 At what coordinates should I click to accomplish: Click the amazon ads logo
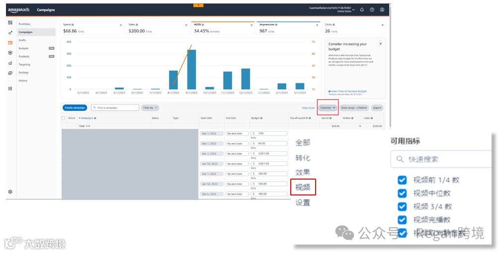pyautogui.click(x=18, y=10)
